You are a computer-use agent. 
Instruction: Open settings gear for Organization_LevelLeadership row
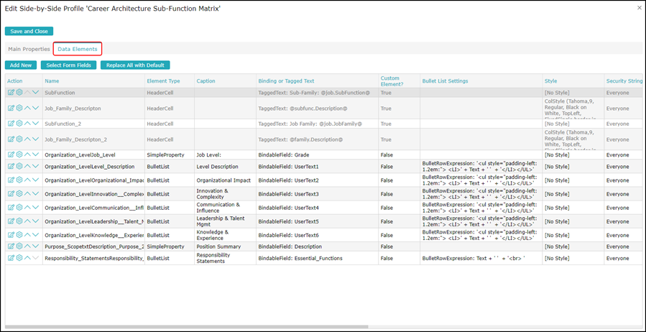coord(19,221)
